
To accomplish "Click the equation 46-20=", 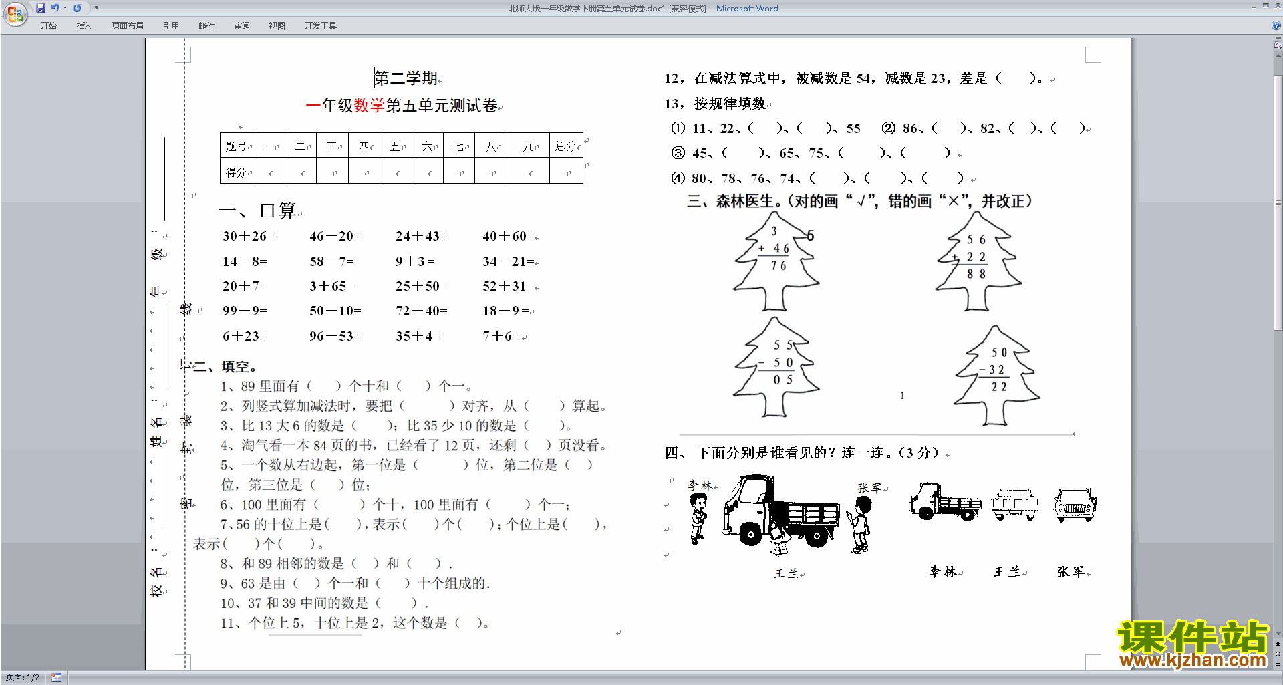I will 335,236.
